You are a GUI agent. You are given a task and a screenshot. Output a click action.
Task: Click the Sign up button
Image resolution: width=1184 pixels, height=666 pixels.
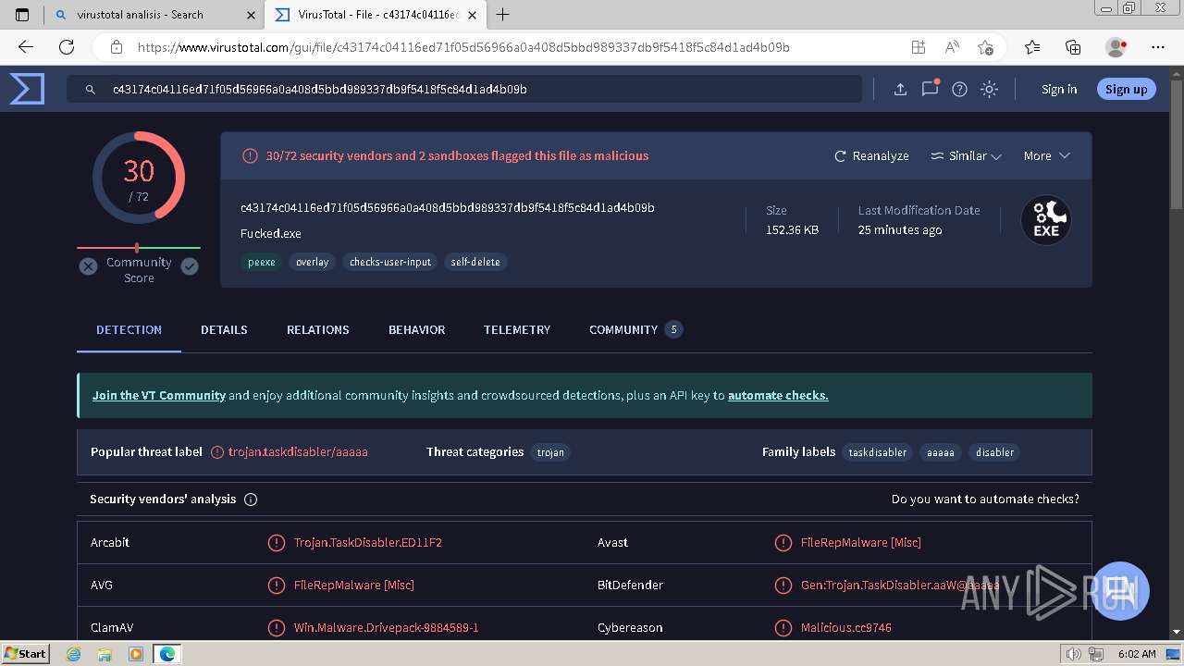tap(1126, 89)
